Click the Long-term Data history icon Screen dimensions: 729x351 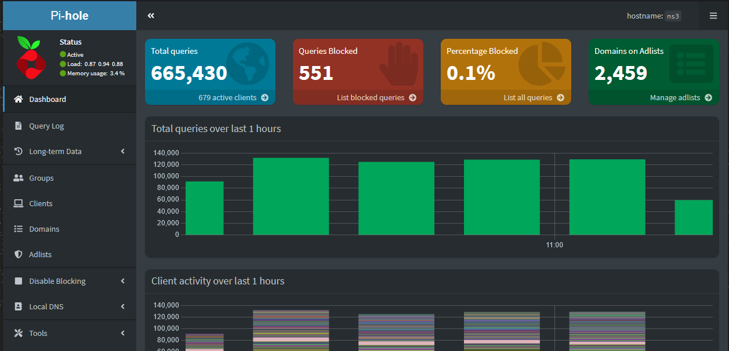(x=18, y=151)
